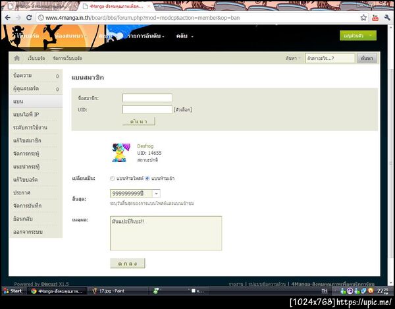Open the YouTube extension icon
Screen dimensions: 395x309
click(x=375, y=18)
